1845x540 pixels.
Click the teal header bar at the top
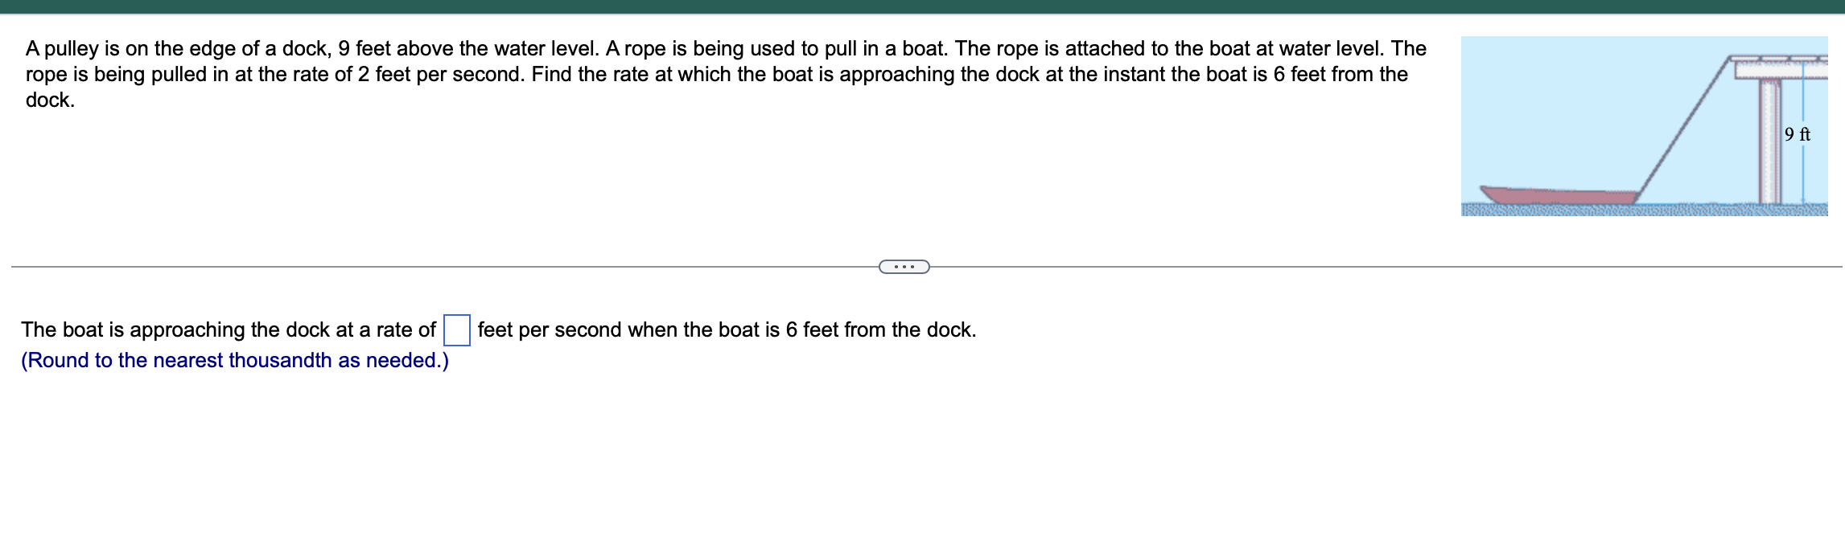pos(922,6)
